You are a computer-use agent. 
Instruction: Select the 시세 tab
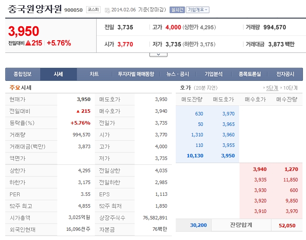[58, 74]
